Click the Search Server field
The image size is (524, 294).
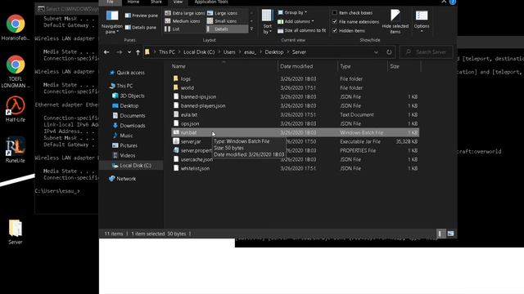click(x=427, y=52)
